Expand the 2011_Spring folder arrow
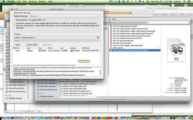The image size is (193, 120). (x=159, y=48)
